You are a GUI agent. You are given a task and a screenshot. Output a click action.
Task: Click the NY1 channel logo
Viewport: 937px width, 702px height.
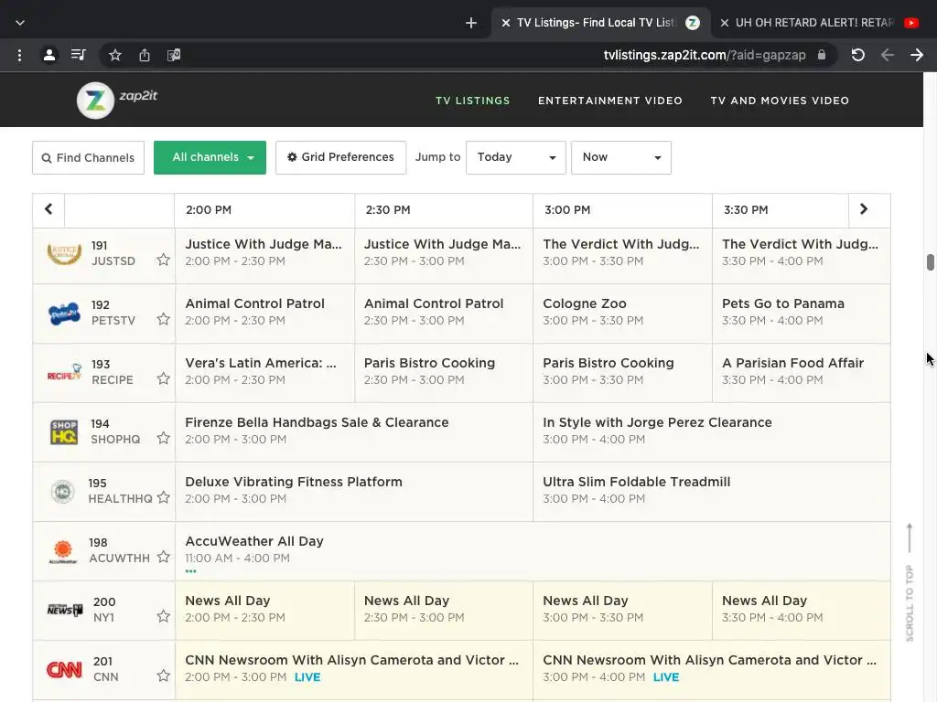click(x=65, y=610)
